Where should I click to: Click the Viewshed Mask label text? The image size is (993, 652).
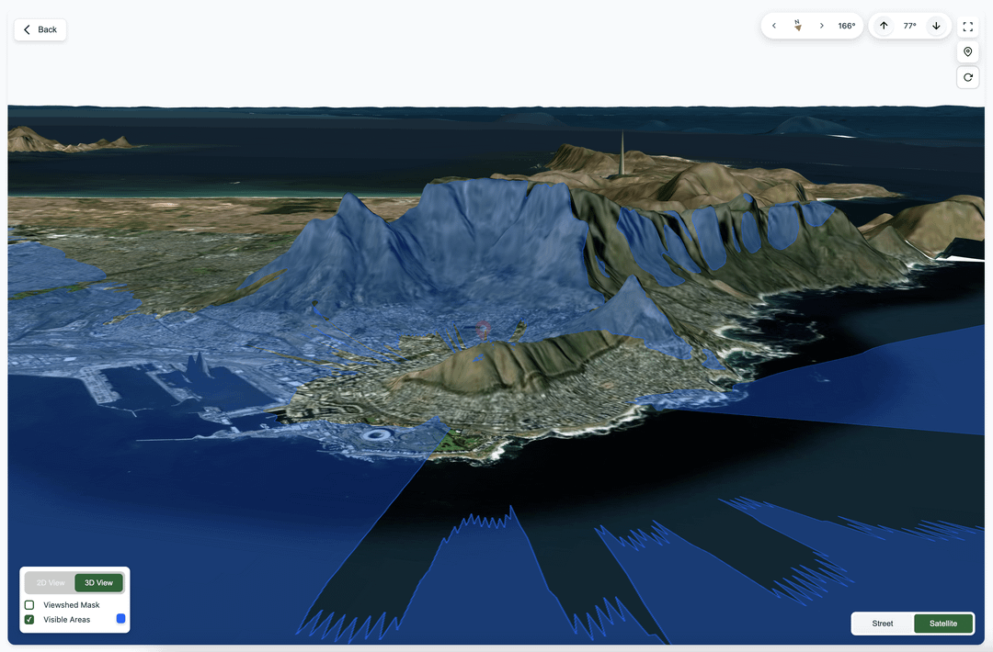[72, 605]
